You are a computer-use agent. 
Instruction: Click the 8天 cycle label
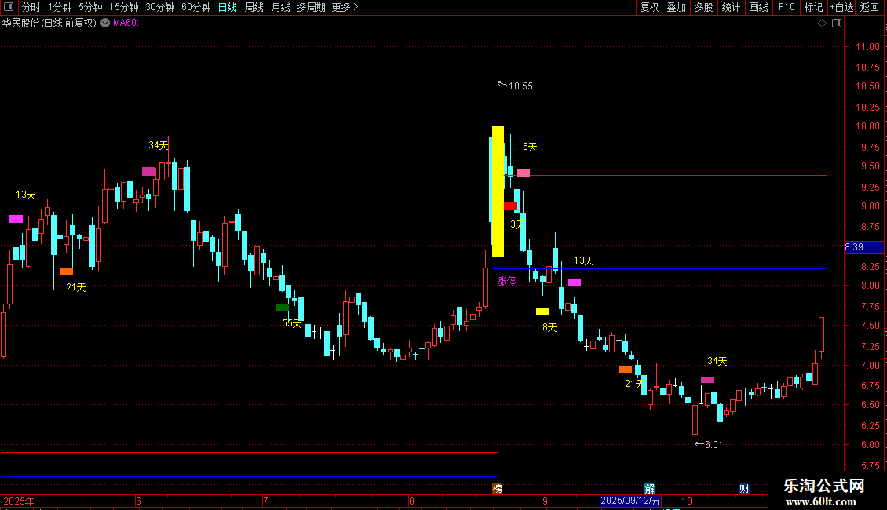[549, 327]
